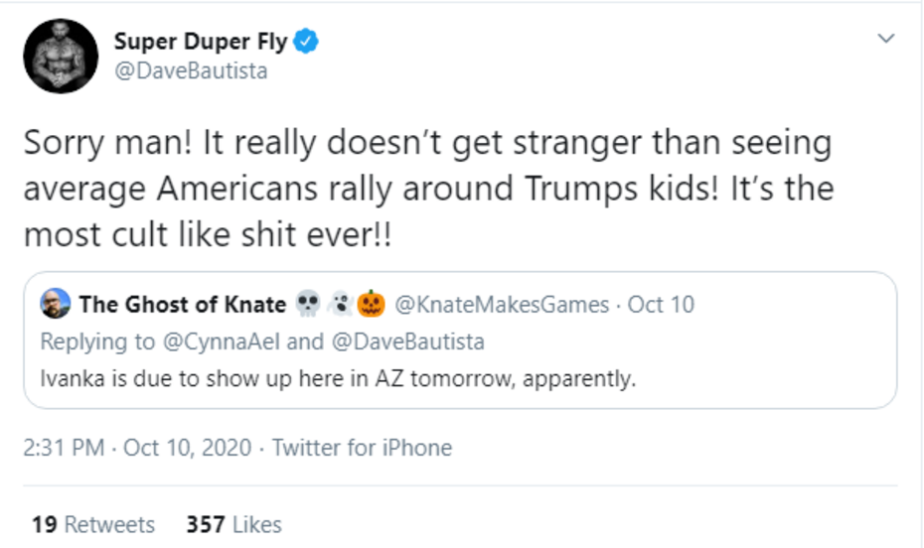924x548 pixels.
Task: Click the ghost emoji in quoted name
Action: (x=340, y=304)
